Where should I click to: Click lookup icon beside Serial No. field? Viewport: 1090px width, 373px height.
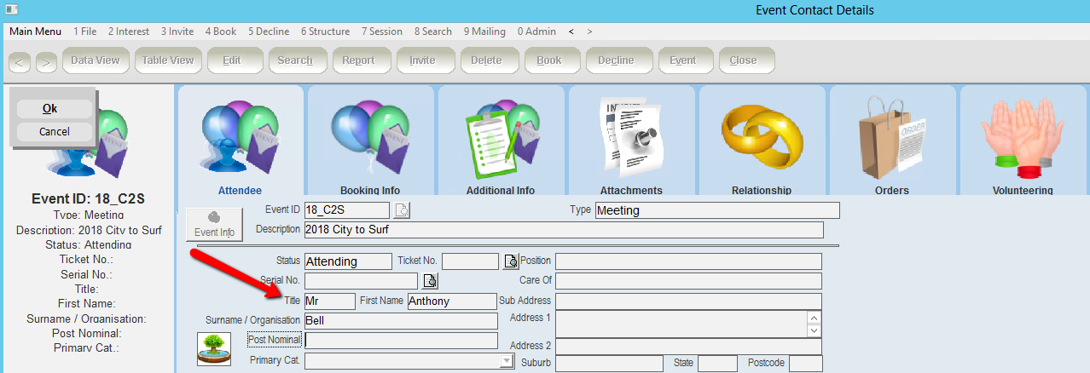430,280
